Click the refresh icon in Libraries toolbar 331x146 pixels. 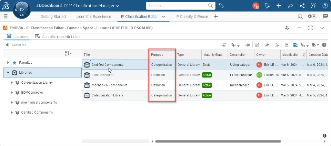pos(257,45)
